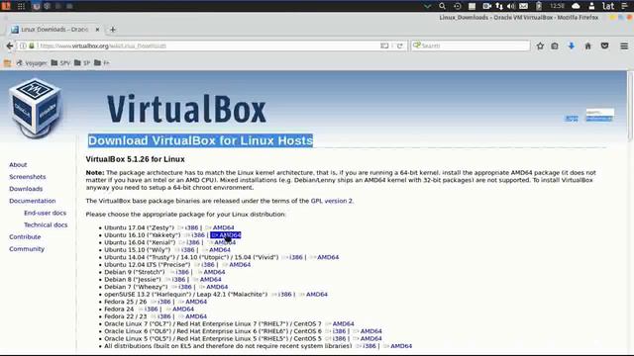Open the SPV bookmarks folder
Image resolution: width=634 pixels, height=356 pixels.
60,63
